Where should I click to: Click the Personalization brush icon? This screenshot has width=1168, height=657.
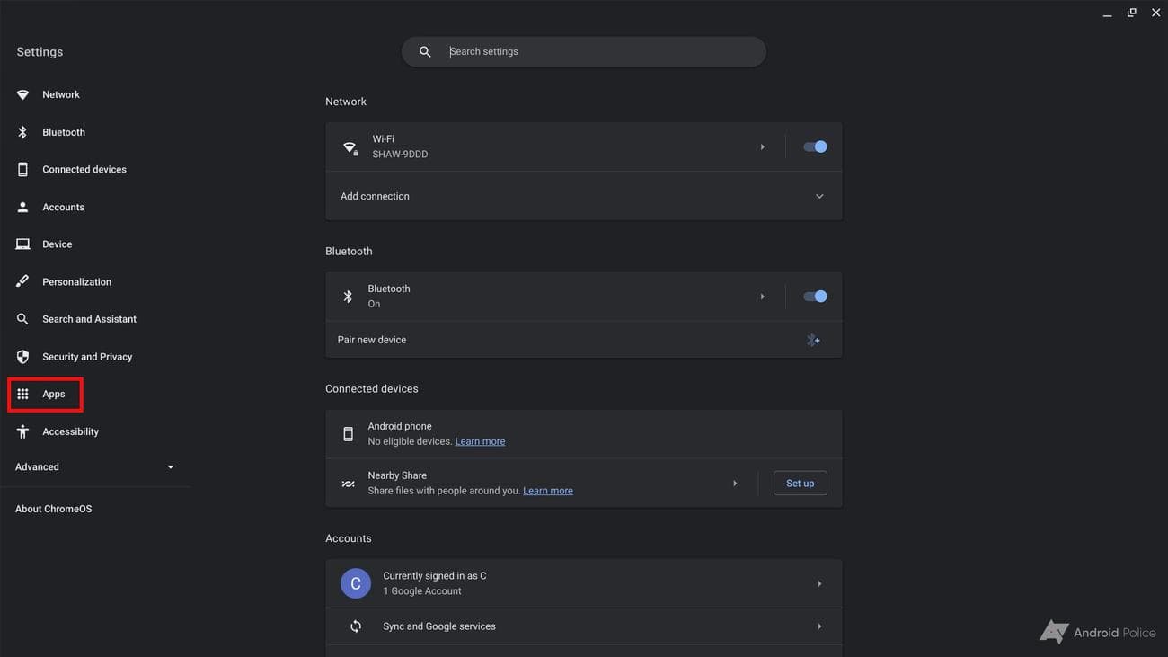[x=22, y=282]
